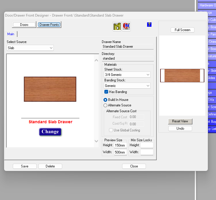Switch to the Doors view
This screenshot has width=216, height=200.
pyautogui.click(x=24, y=25)
